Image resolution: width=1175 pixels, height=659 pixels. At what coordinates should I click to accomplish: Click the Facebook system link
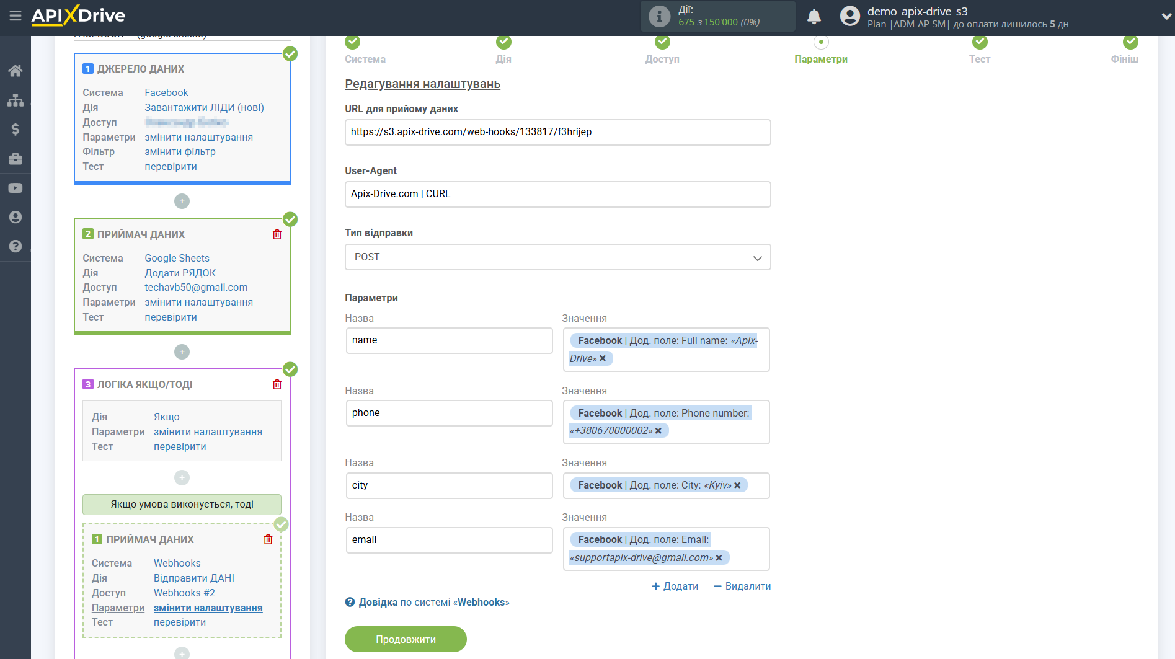tap(166, 92)
